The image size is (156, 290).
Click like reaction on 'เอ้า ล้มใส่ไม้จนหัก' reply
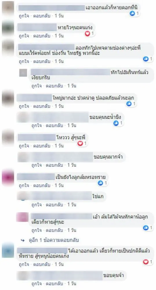[x=146, y=228]
